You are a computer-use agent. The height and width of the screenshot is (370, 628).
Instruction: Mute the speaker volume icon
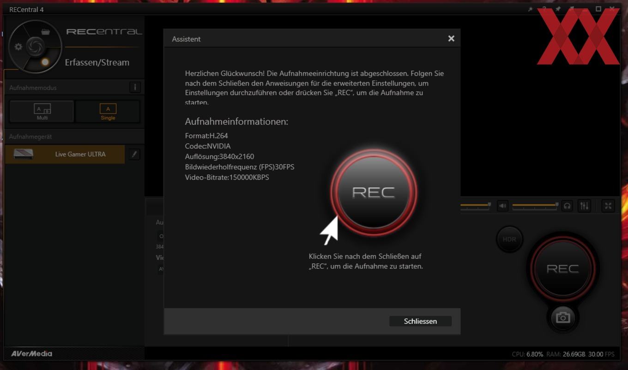(502, 206)
